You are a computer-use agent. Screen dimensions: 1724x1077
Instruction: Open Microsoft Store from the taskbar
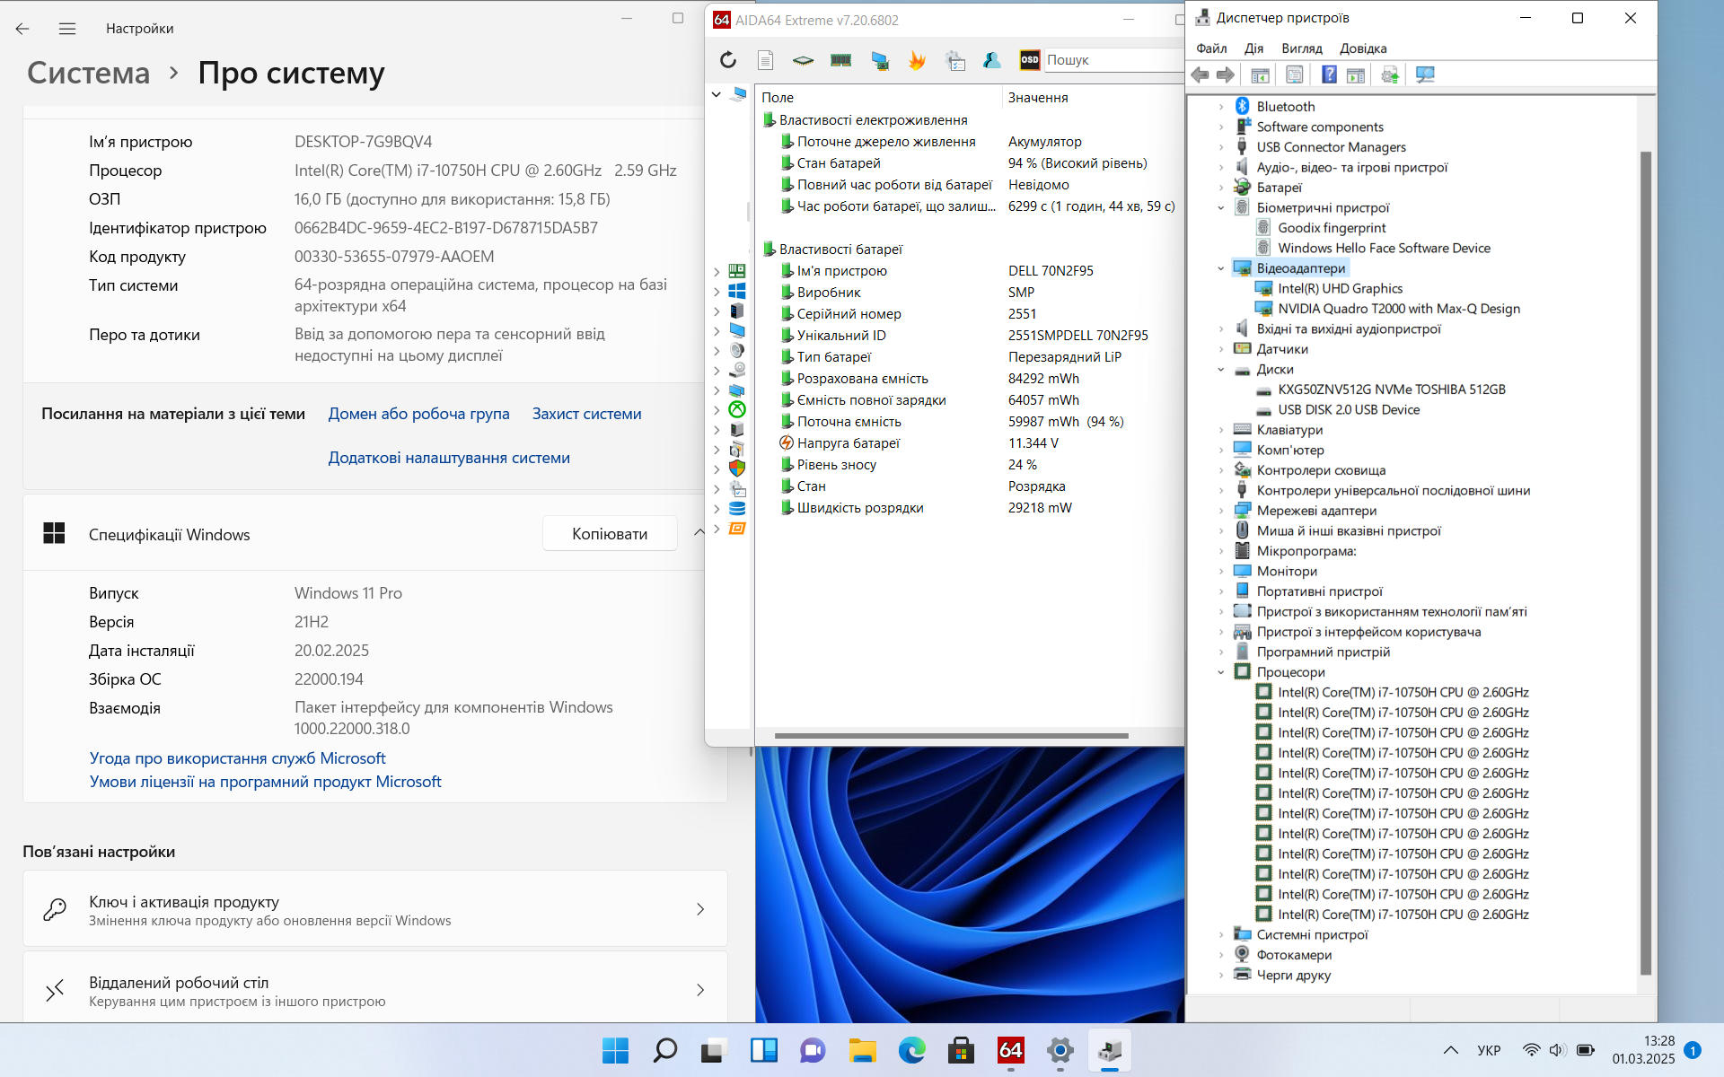tap(961, 1050)
